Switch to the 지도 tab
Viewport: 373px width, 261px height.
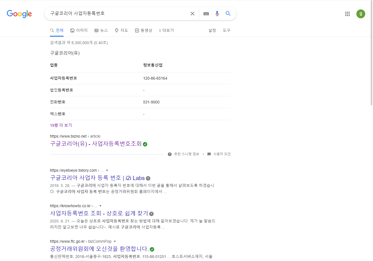[121, 31]
